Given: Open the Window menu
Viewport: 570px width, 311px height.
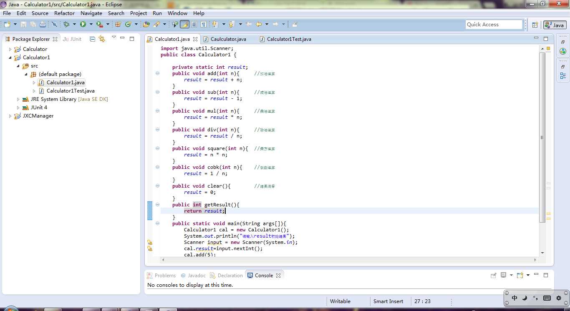Looking at the screenshot, I should pyautogui.click(x=177, y=13).
